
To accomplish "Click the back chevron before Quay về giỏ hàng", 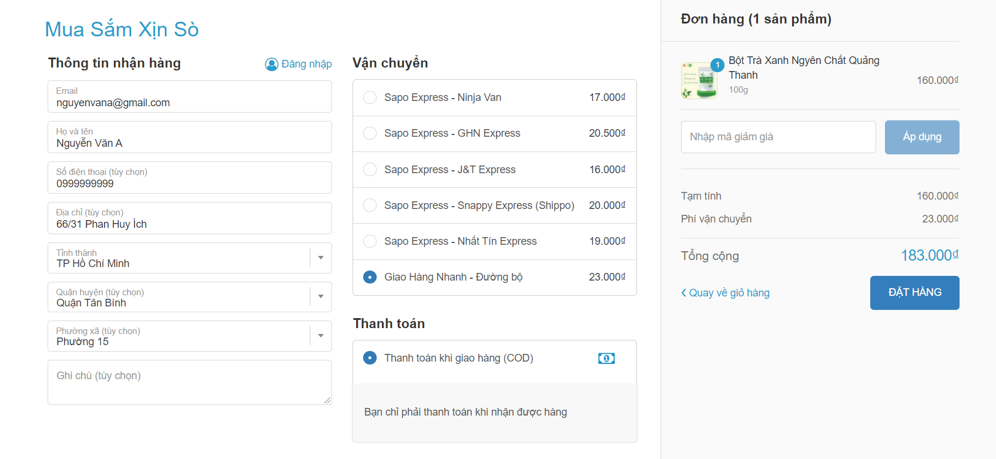I will (x=683, y=292).
